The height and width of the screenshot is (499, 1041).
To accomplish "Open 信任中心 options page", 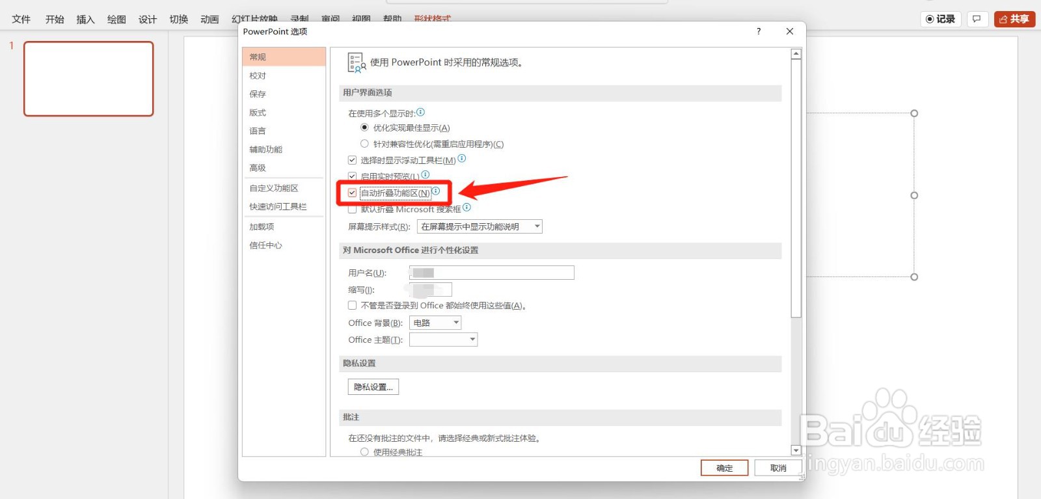I will (284, 245).
